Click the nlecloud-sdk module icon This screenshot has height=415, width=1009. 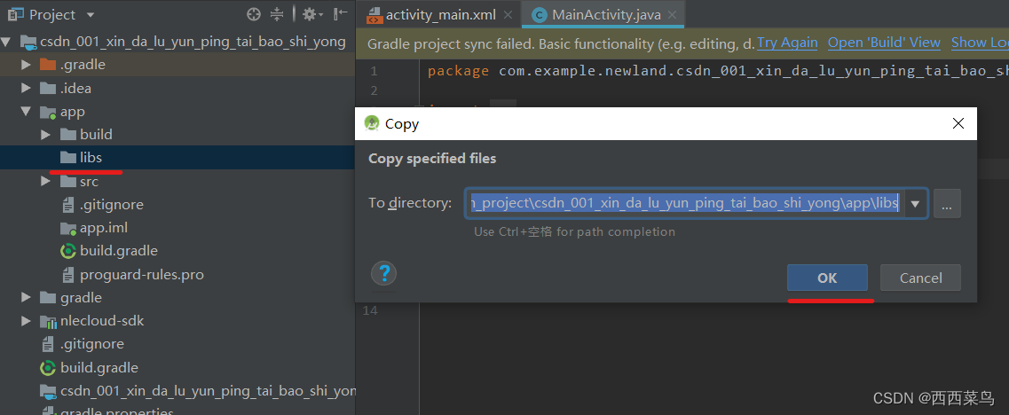[x=48, y=321]
